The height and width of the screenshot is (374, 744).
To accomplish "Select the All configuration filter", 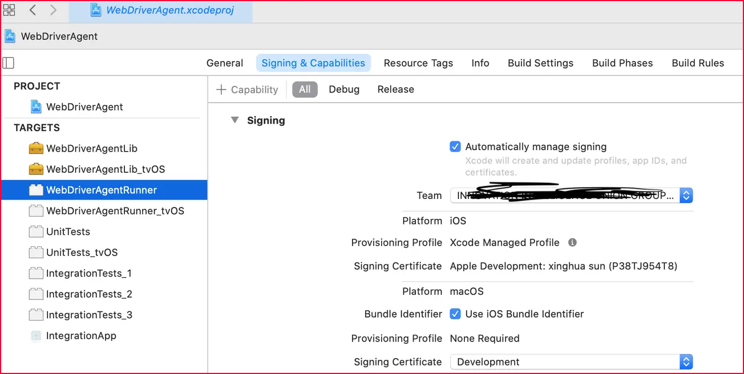I will [305, 90].
